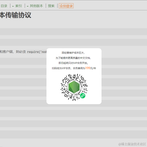
Task: Click the require('nod code snippet
Action: [37, 52]
